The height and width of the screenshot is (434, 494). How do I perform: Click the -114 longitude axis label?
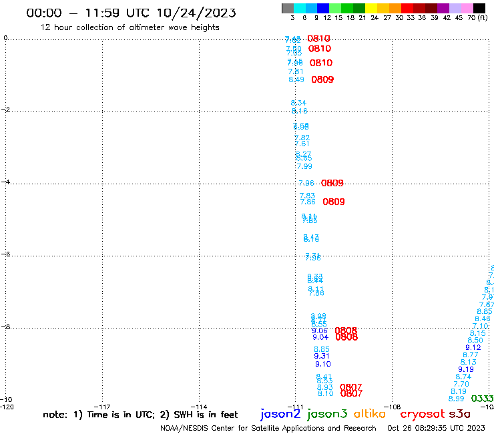click(199, 407)
